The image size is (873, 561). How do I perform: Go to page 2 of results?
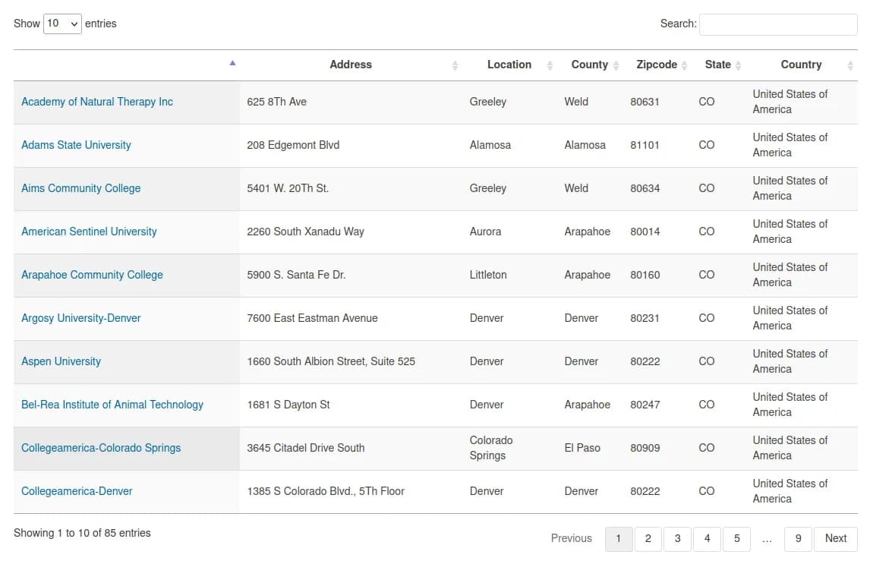pos(648,539)
